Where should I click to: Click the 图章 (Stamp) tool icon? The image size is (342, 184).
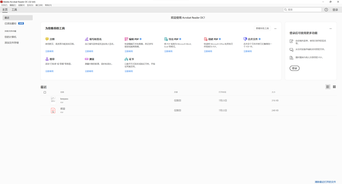47,59
